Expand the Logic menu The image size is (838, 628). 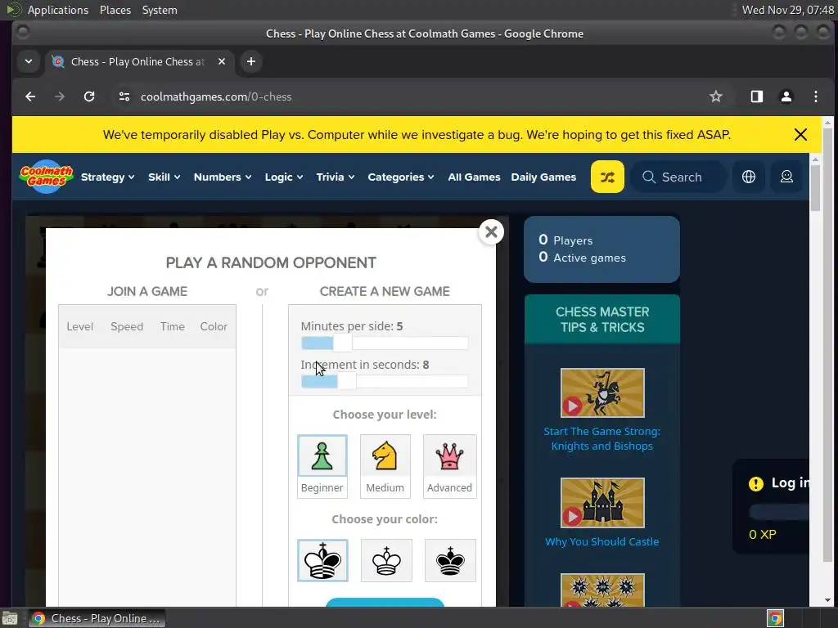pyautogui.click(x=284, y=177)
